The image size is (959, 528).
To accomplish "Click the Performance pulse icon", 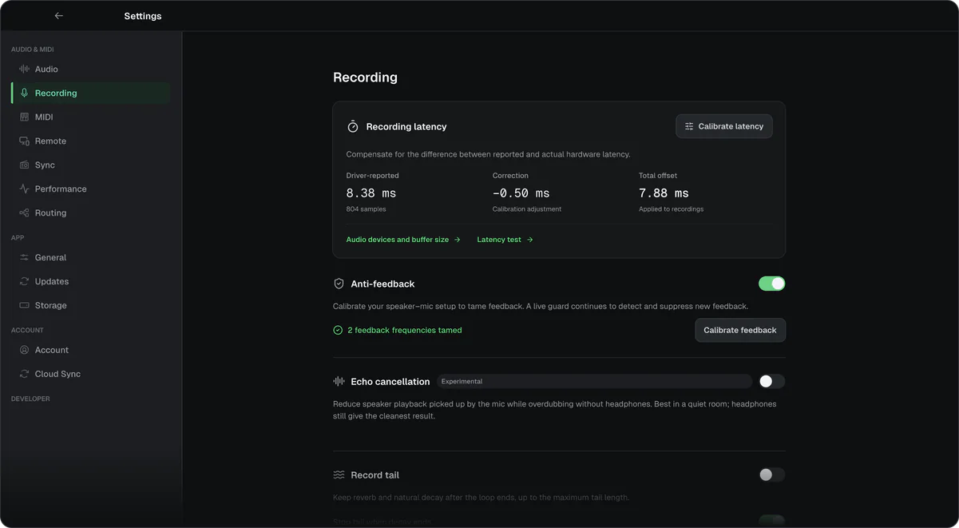I will click(x=24, y=189).
